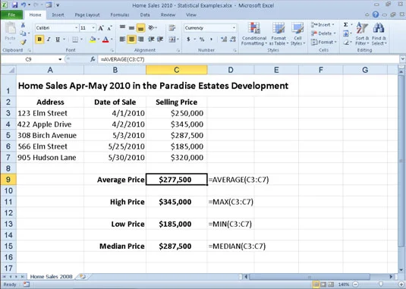
Task: Click the Fill down-arrow icon in Editing
Action: [x=346, y=33]
